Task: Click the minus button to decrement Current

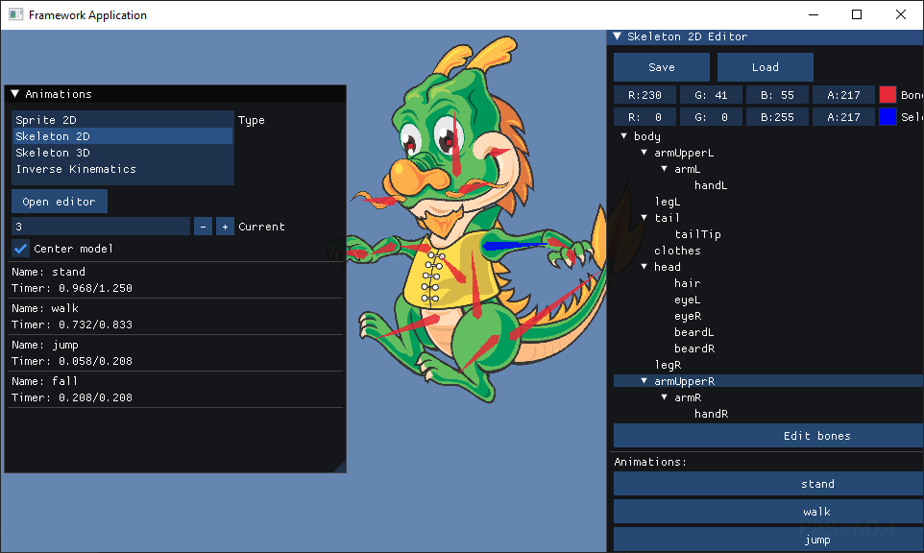Action: point(203,227)
